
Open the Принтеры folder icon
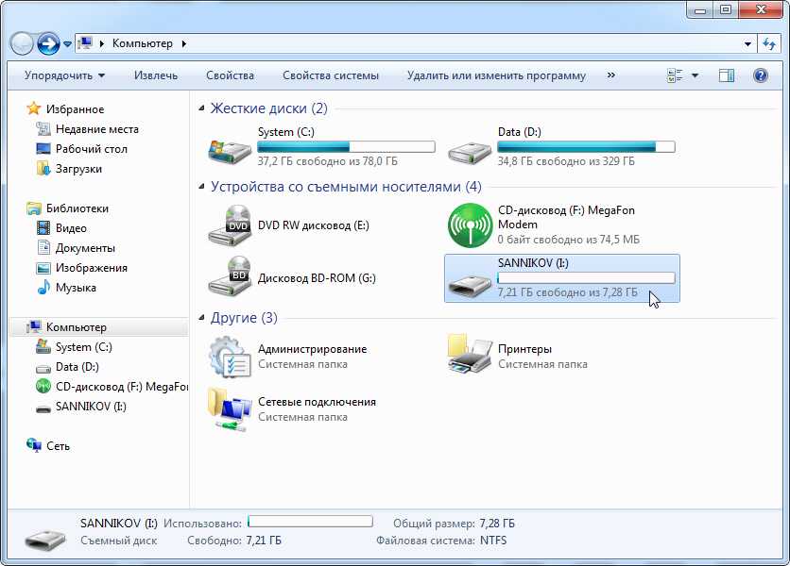tap(470, 356)
